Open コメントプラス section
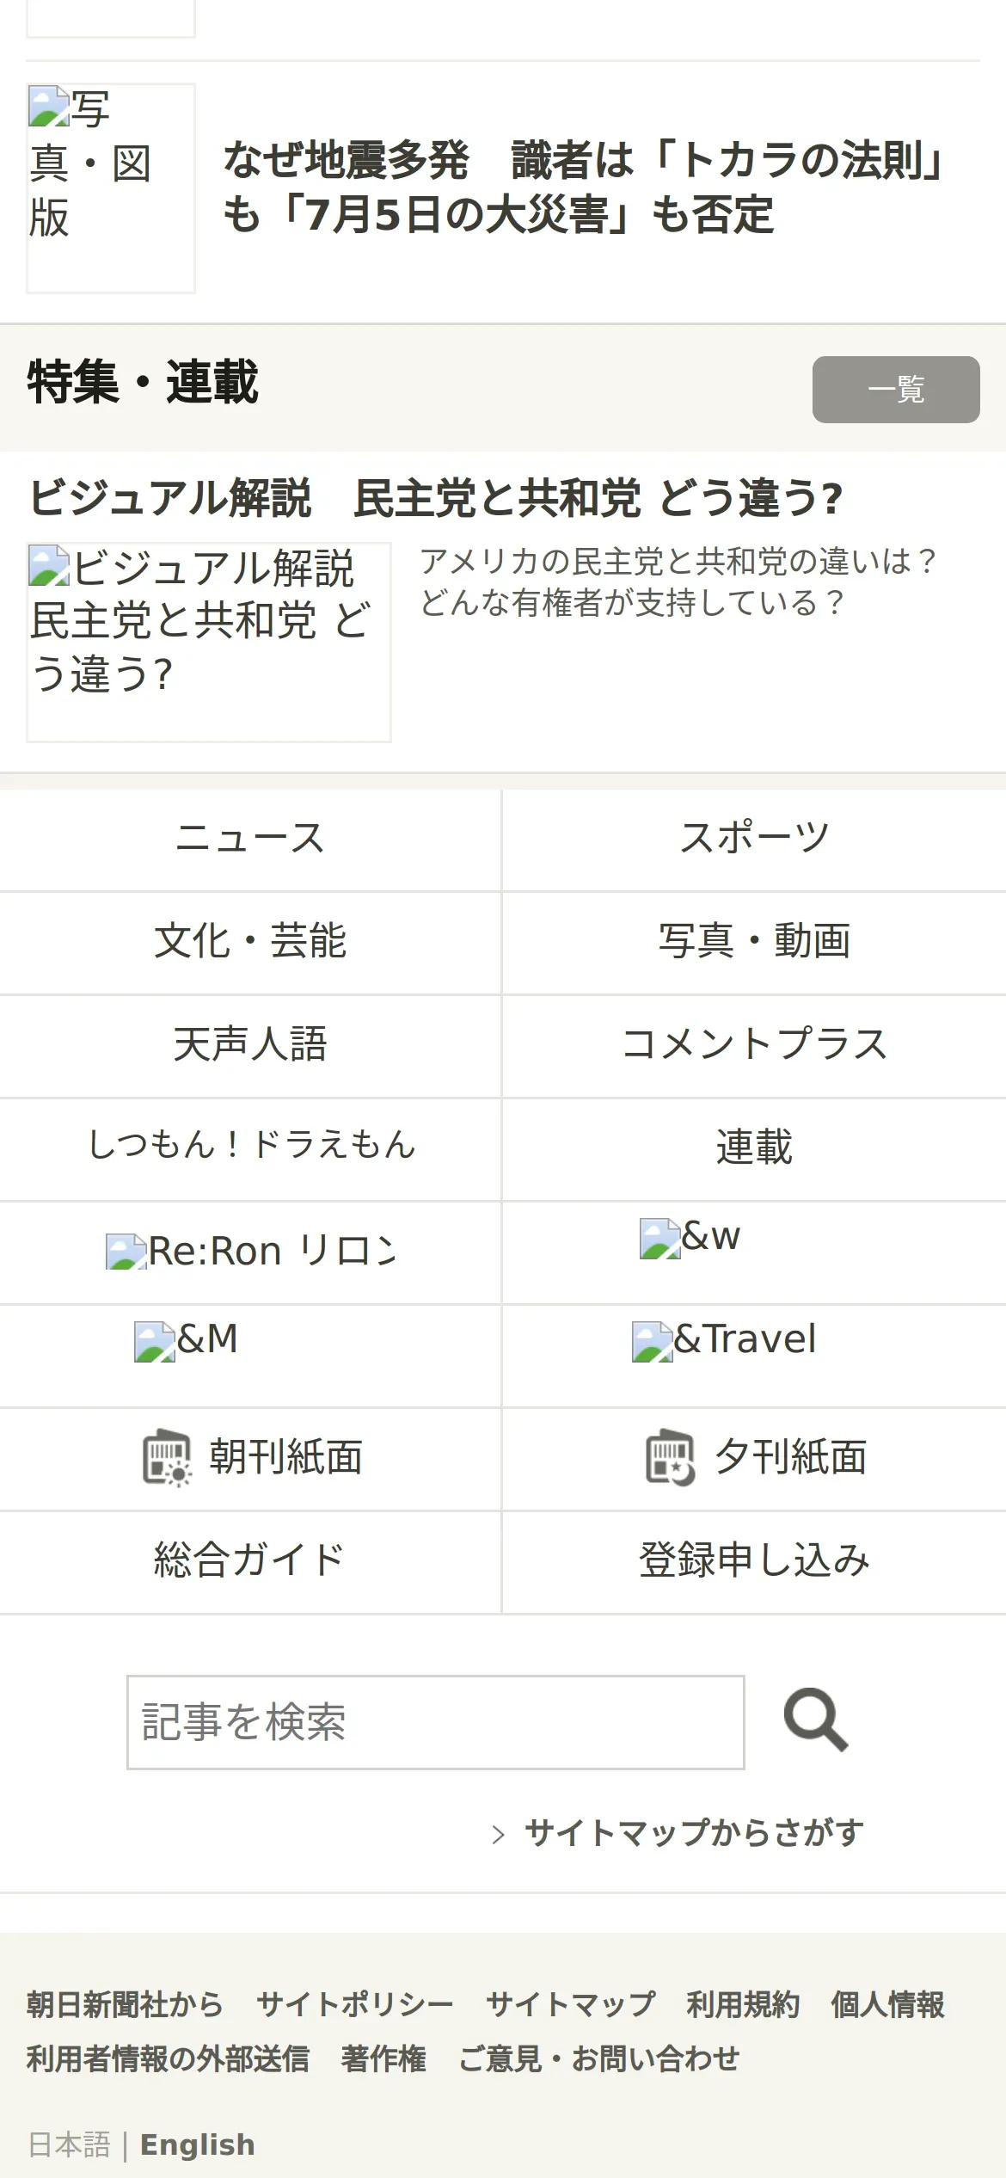The height and width of the screenshot is (2178, 1006). point(754,1046)
